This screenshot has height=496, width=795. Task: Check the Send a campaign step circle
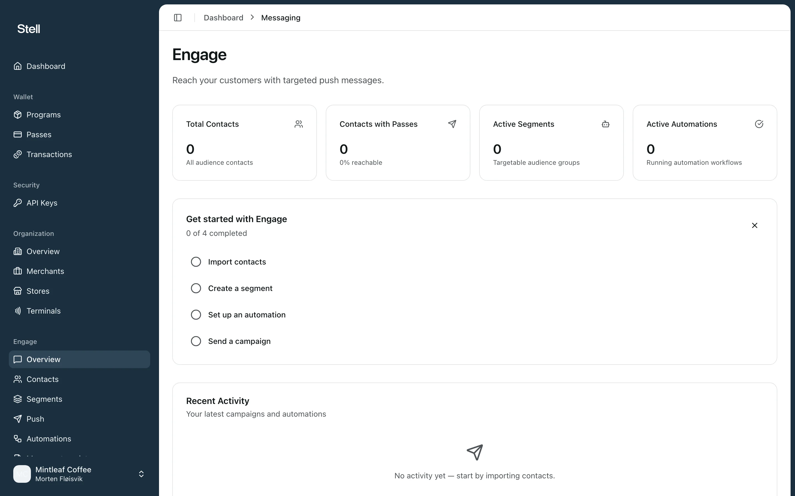[x=196, y=341]
